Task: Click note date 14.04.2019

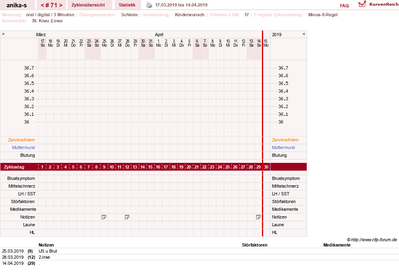Action: (x=13, y=263)
